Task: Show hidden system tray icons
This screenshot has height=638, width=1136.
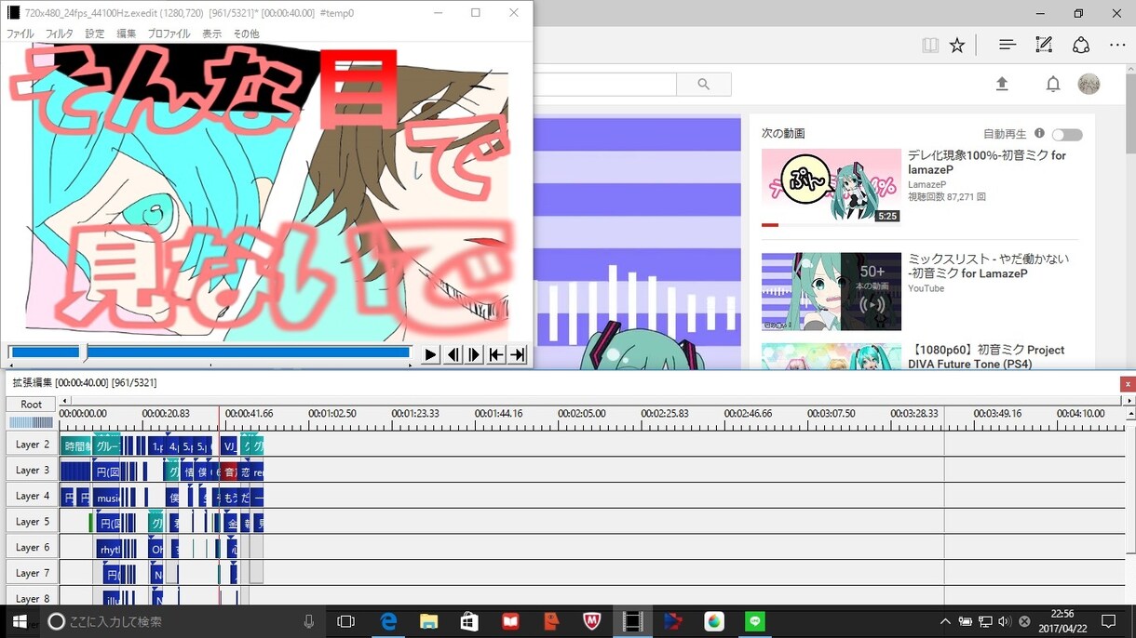Action: (x=945, y=621)
